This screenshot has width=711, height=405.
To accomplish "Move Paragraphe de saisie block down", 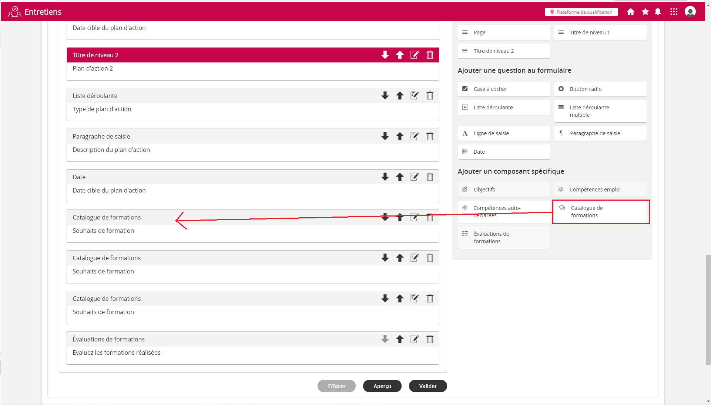I will pos(385,136).
